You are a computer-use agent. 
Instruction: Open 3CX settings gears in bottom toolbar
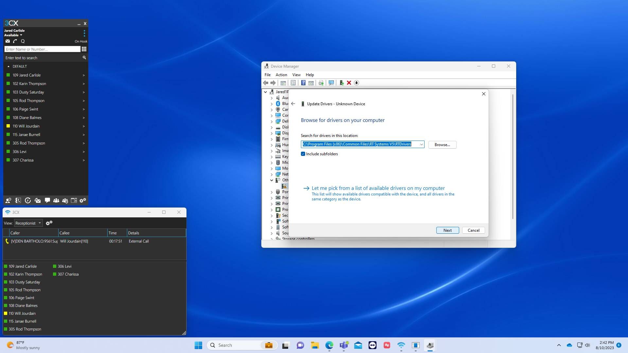[83, 200]
